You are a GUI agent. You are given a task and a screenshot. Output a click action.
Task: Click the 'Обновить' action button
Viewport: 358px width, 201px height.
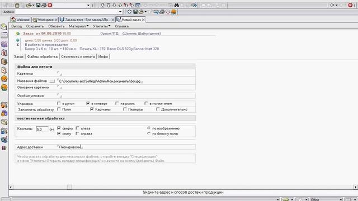point(56,26)
